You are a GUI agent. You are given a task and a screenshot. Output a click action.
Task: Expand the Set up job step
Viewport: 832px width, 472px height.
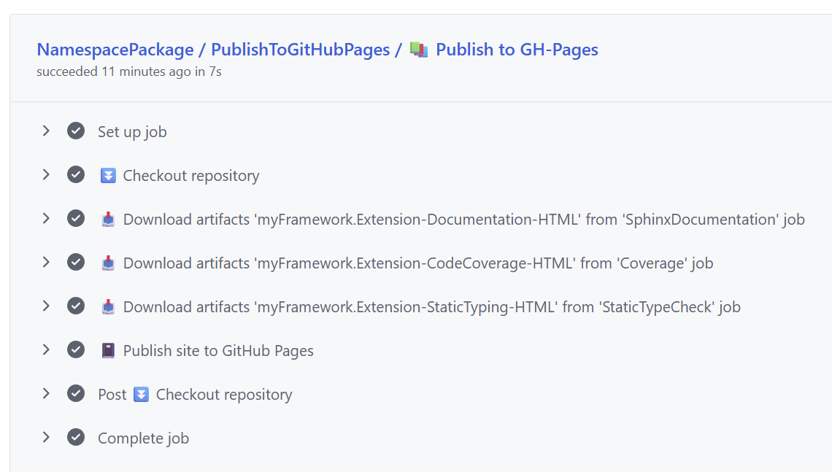46,131
